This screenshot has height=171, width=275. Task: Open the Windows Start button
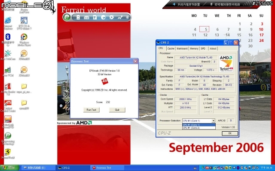tap(9, 168)
